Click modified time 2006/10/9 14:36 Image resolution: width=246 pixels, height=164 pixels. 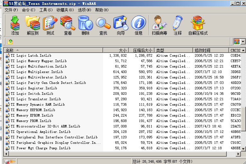[x=209, y=94]
